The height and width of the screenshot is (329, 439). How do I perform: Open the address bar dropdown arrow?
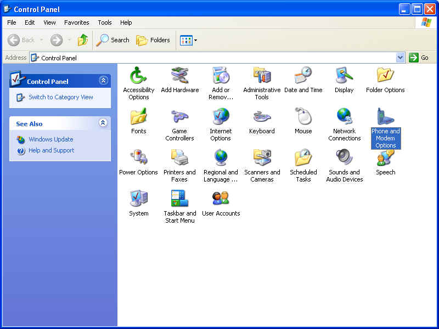coord(400,58)
